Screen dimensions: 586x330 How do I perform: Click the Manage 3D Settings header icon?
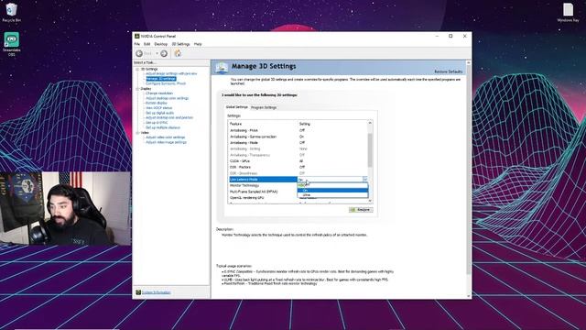click(x=222, y=68)
